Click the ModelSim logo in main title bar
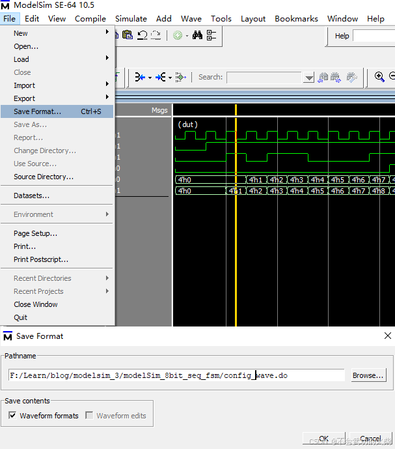 coord(5,5)
